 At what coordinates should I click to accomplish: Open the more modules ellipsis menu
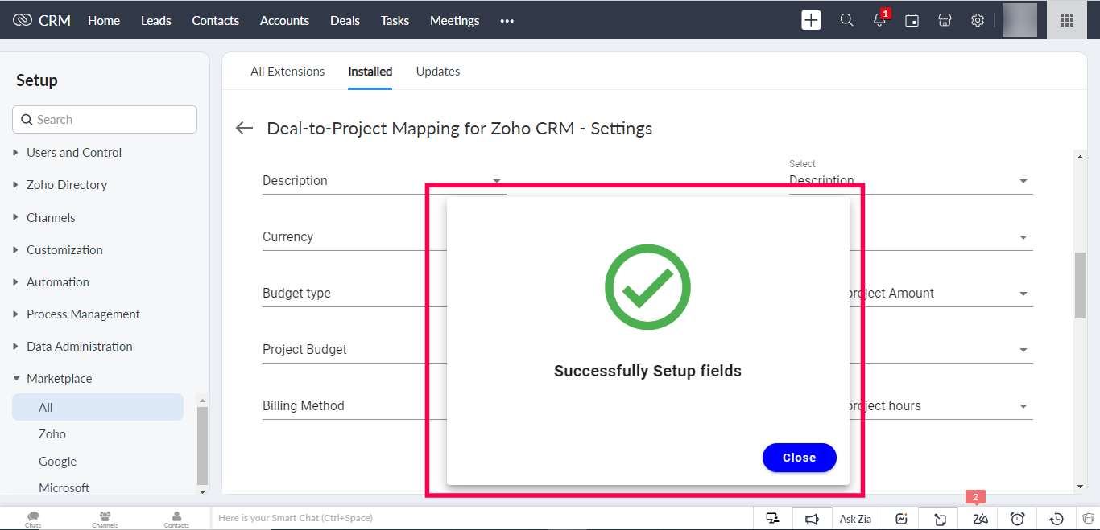(x=507, y=21)
